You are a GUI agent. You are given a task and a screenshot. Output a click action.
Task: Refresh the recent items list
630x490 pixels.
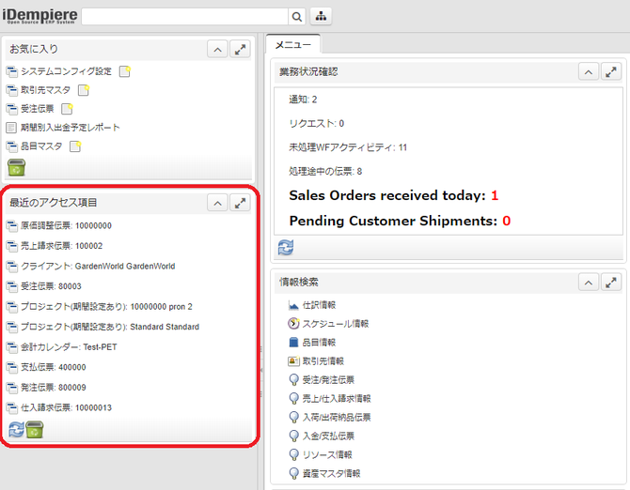pyautogui.click(x=17, y=429)
